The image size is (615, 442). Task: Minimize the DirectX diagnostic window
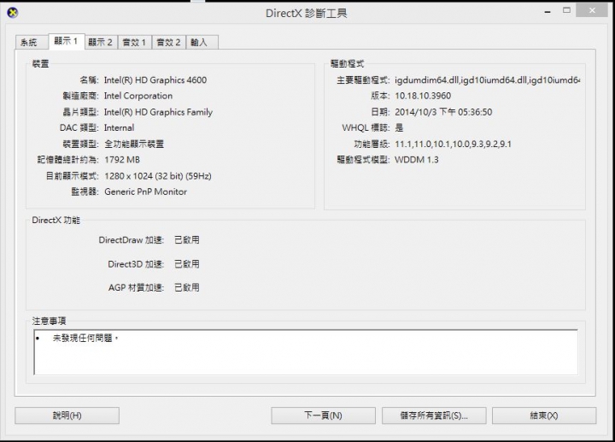[x=548, y=12]
